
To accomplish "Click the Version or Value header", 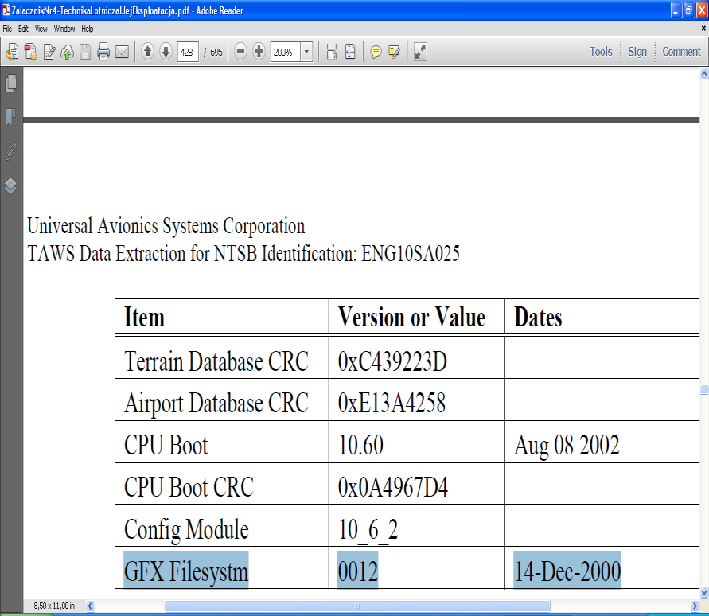I will coord(411,317).
